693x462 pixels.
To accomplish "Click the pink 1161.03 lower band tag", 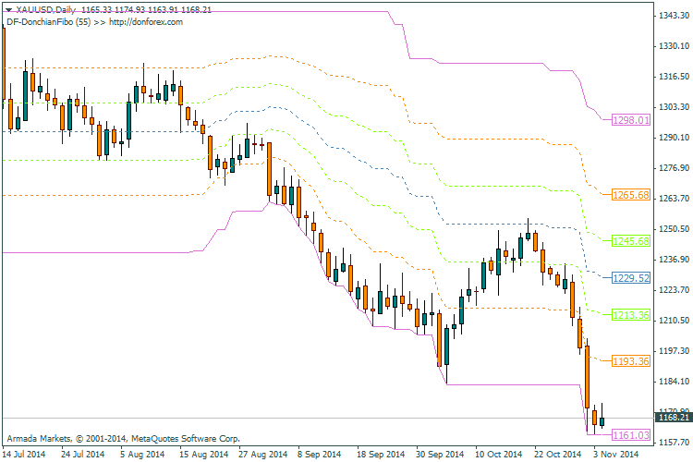I will point(632,434).
